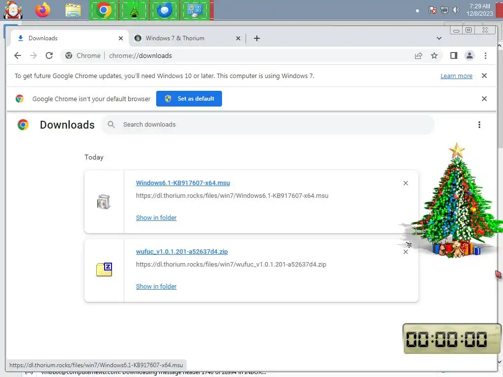This screenshot has height=377, width=503.
Task: Open the file manager taskbar icon
Action: [73, 11]
